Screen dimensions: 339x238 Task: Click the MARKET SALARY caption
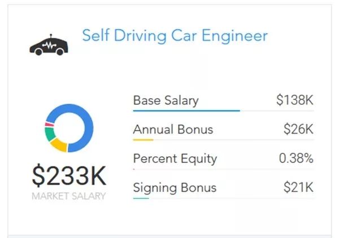68,196
